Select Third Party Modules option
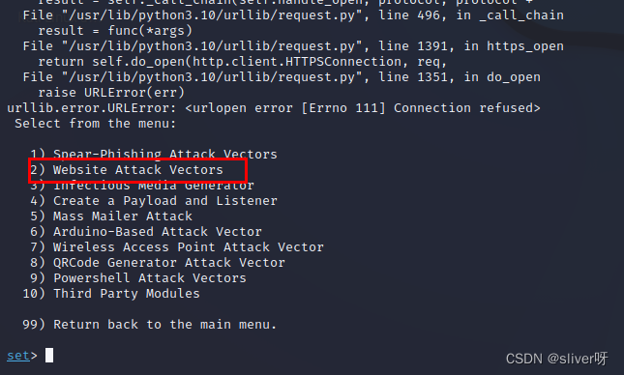624x375 pixels. (x=111, y=294)
